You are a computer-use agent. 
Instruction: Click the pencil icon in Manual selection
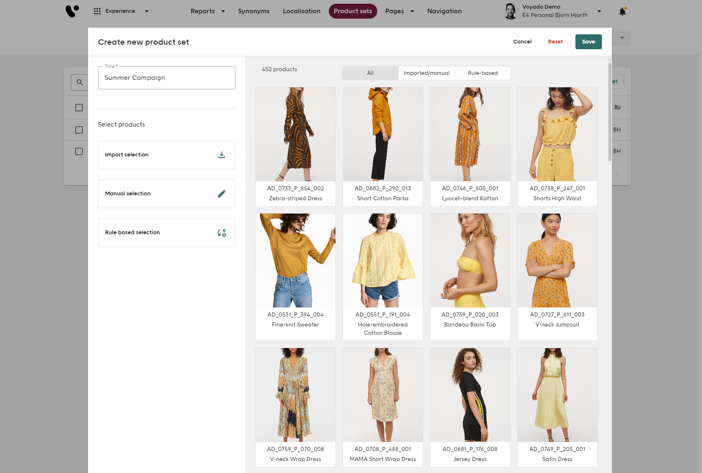pos(222,194)
